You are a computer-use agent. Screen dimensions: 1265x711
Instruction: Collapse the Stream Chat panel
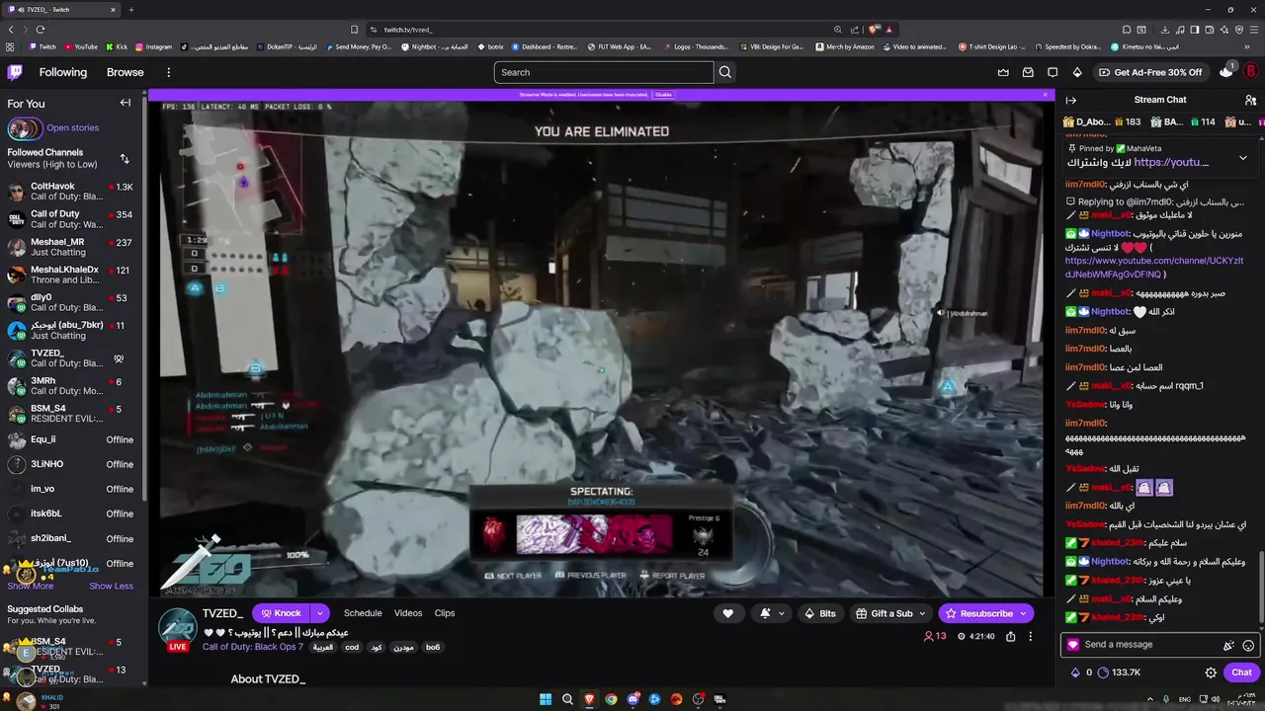click(x=1070, y=100)
